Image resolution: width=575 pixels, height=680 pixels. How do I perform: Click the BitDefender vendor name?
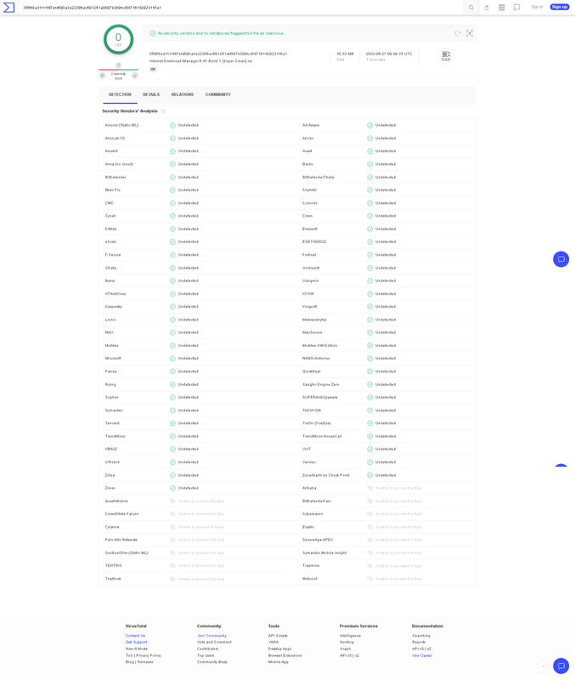pyautogui.click(x=116, y=177)
